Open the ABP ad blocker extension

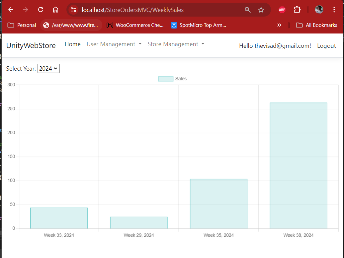(282, 10)
